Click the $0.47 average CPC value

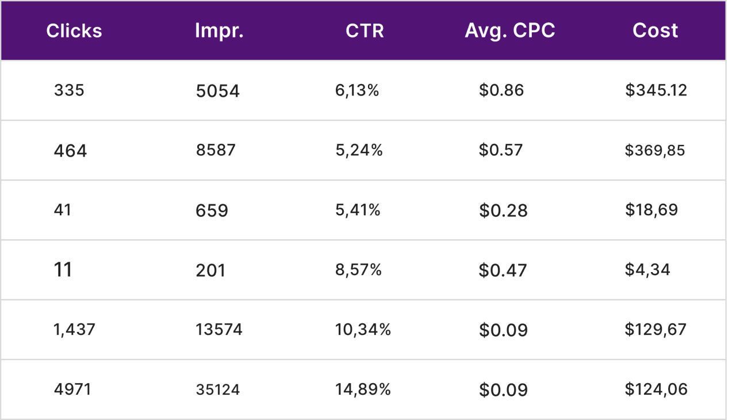pos(503,270)
